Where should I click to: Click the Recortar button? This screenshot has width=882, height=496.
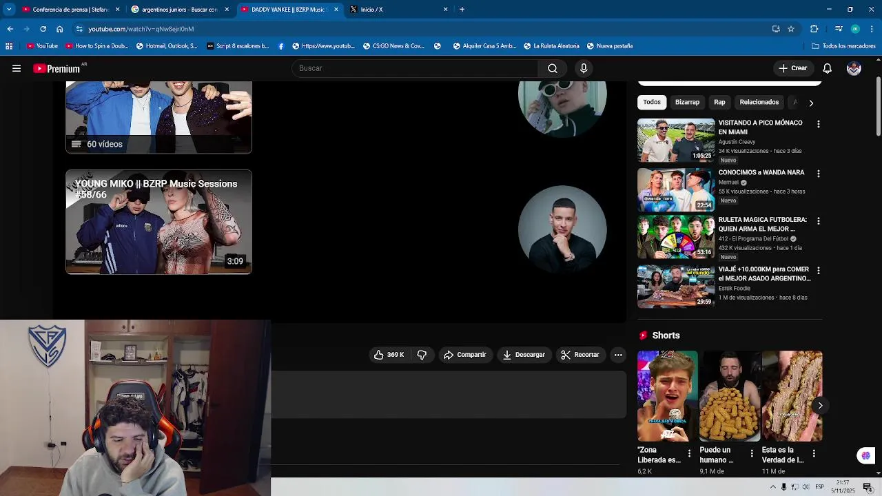580,355
